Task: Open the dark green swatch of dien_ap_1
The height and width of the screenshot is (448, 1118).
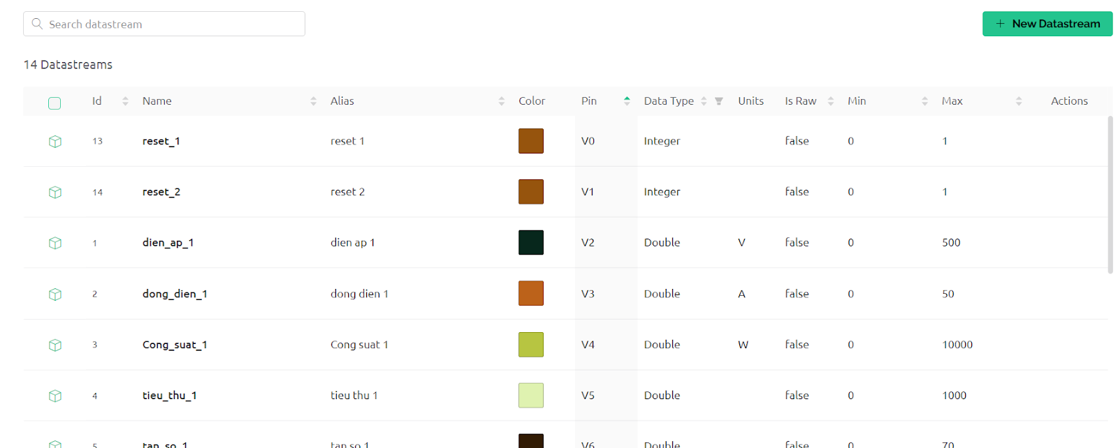Action: pyautogui.click(x=531, y=243)
